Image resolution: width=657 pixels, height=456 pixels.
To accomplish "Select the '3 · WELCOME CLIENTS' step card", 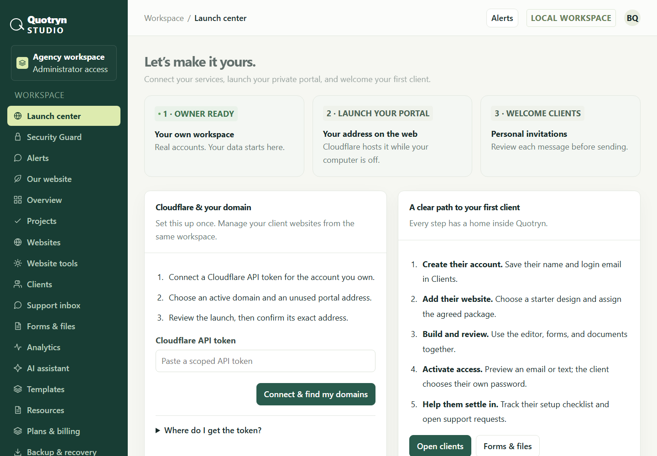I will click(x=560, y=136).
